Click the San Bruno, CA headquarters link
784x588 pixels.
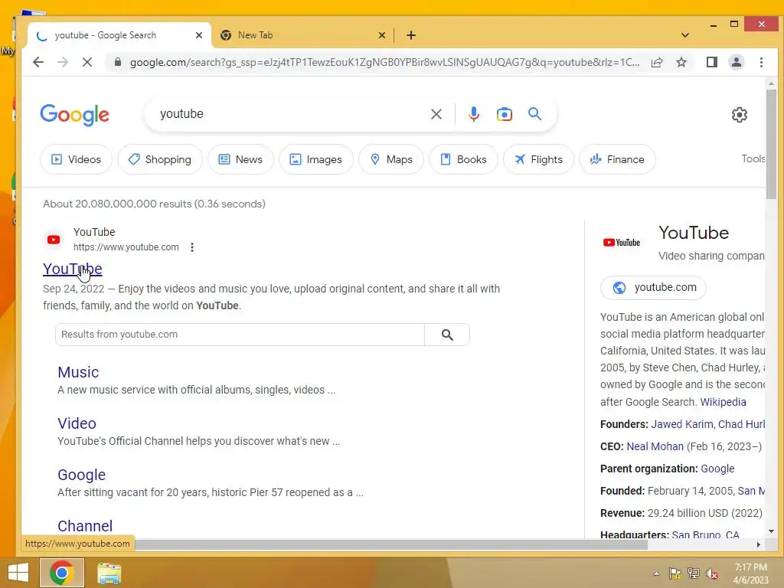pyautogui.click(x=705, y=534)
